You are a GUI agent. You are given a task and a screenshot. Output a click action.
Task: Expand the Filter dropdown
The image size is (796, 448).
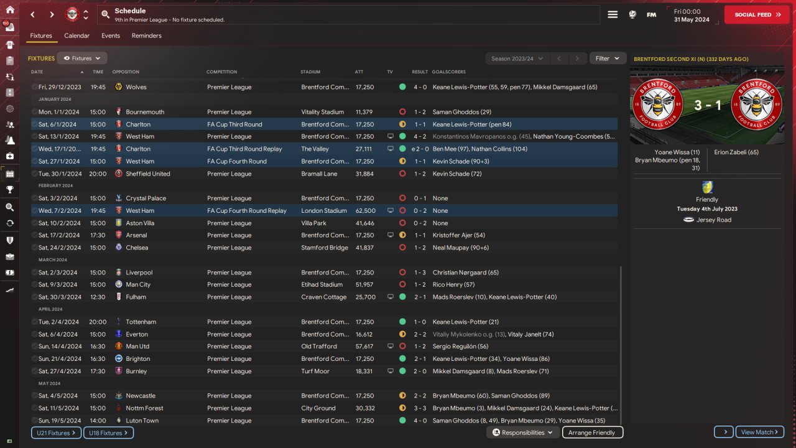pyautogui.click(x=608, y=58)
